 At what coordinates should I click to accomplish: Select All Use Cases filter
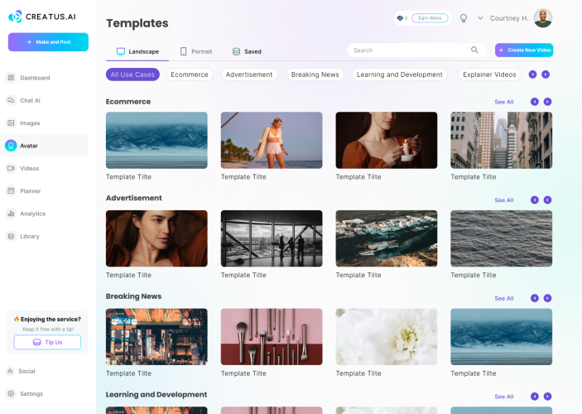click(132, 75)
